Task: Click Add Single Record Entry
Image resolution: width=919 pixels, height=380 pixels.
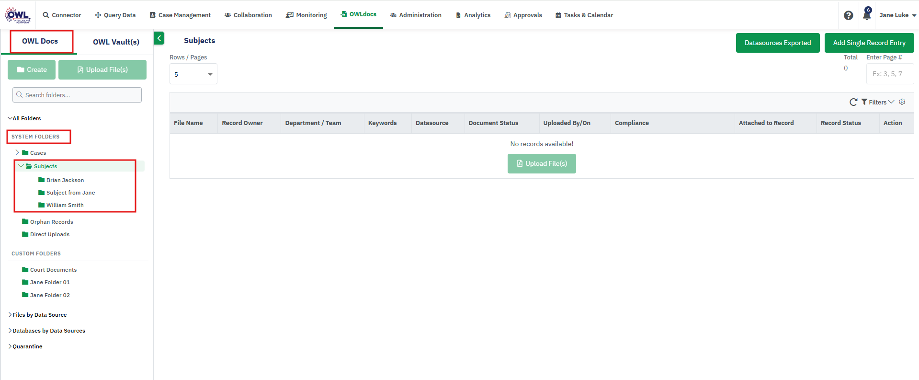Action: [869, 43]
